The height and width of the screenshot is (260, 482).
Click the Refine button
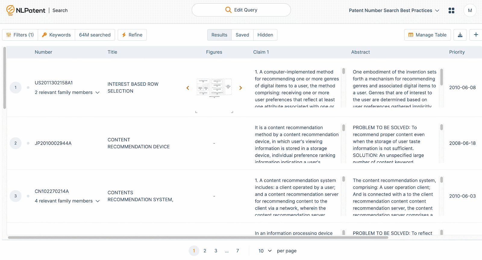tap(132, 35)
